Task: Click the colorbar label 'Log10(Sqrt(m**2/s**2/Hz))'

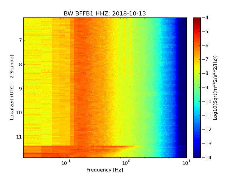Action: 215,87
